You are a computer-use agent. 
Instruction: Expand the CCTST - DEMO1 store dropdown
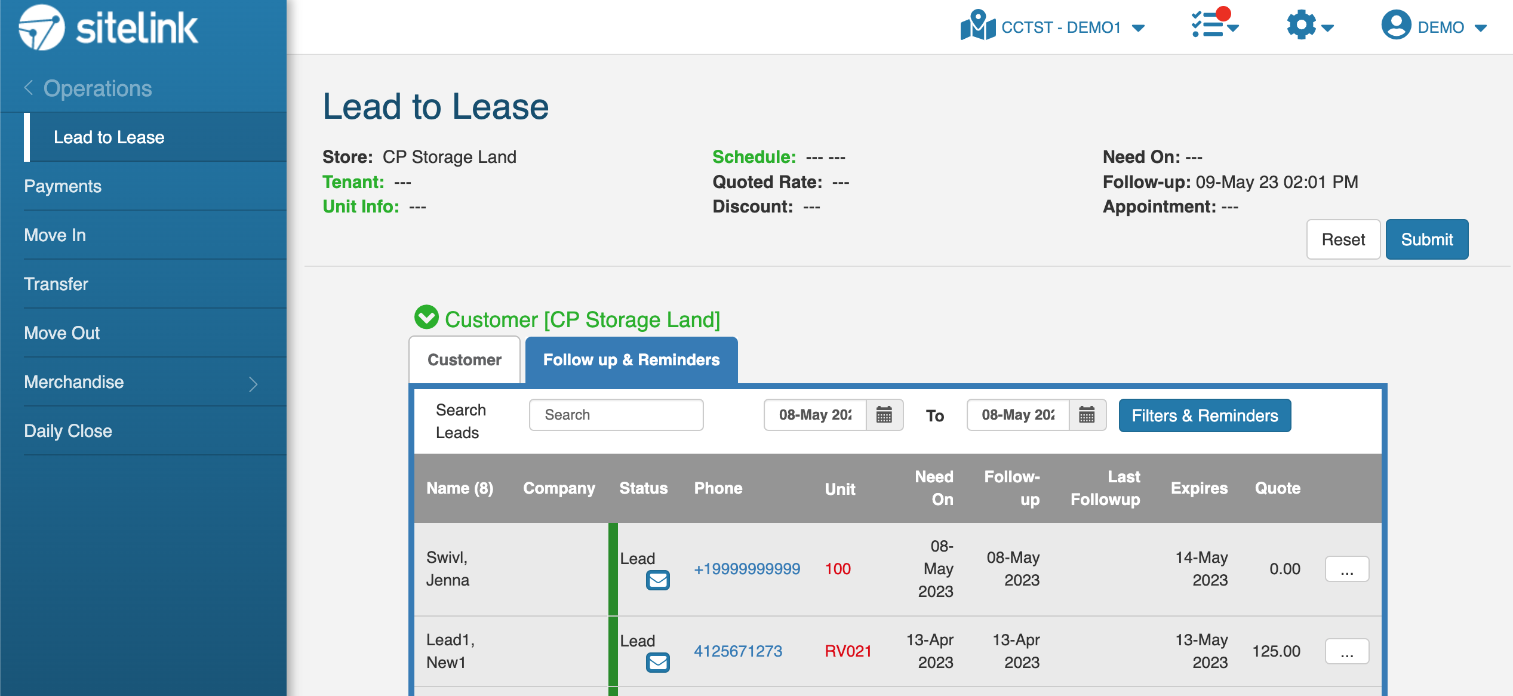[1138, 28]
